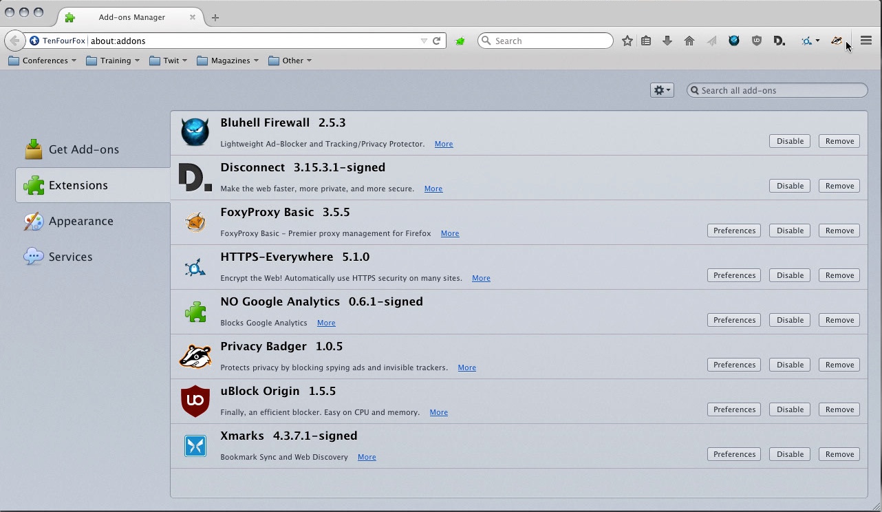Click the Bluhell Firewall extension icon

195,132
